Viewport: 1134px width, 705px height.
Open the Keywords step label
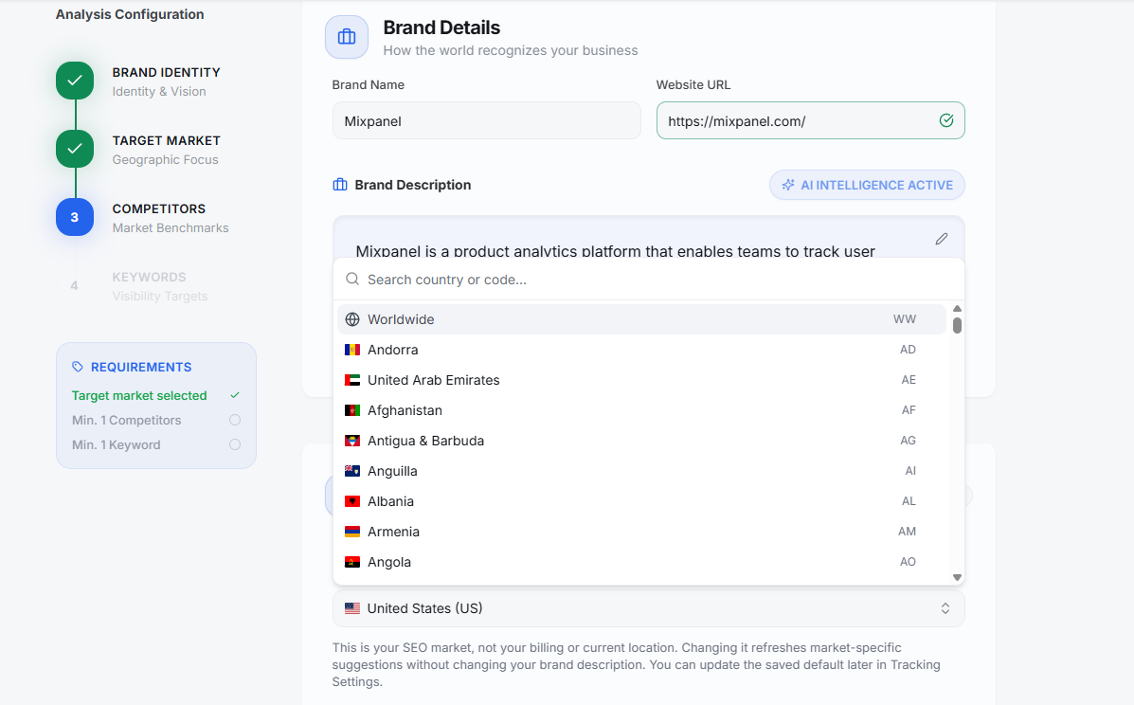pos(149,277)
